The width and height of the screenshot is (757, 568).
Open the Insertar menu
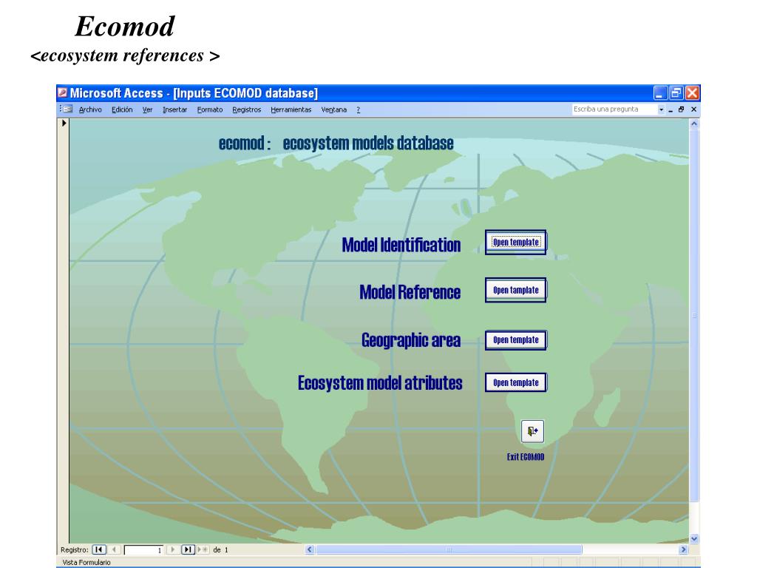pos(174,109)
